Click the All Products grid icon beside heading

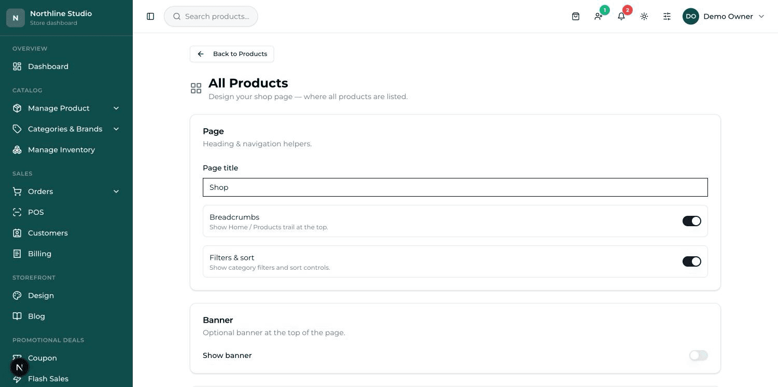[196, 89]
